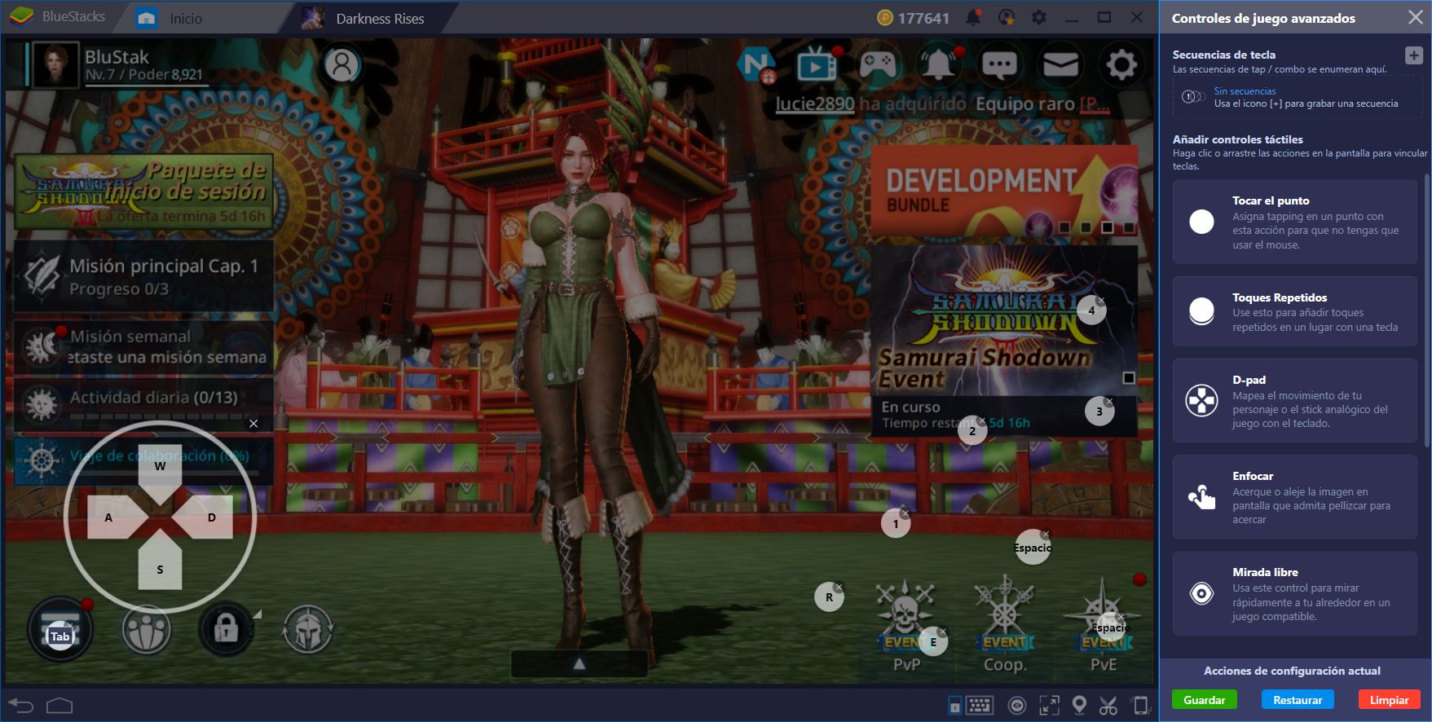Add a new key sequence with plus icon
The height and width of the screenshot is (722, 1432).
[1413, 55]
